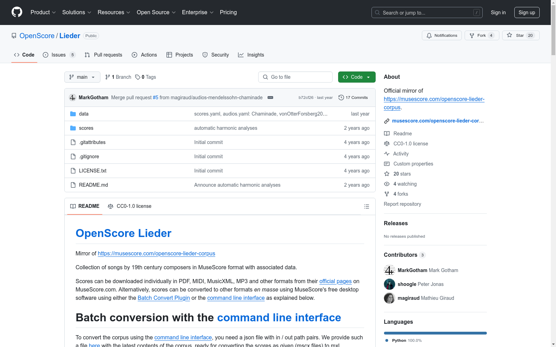Click the Star icon
The image size is (556, 347).
509,35
